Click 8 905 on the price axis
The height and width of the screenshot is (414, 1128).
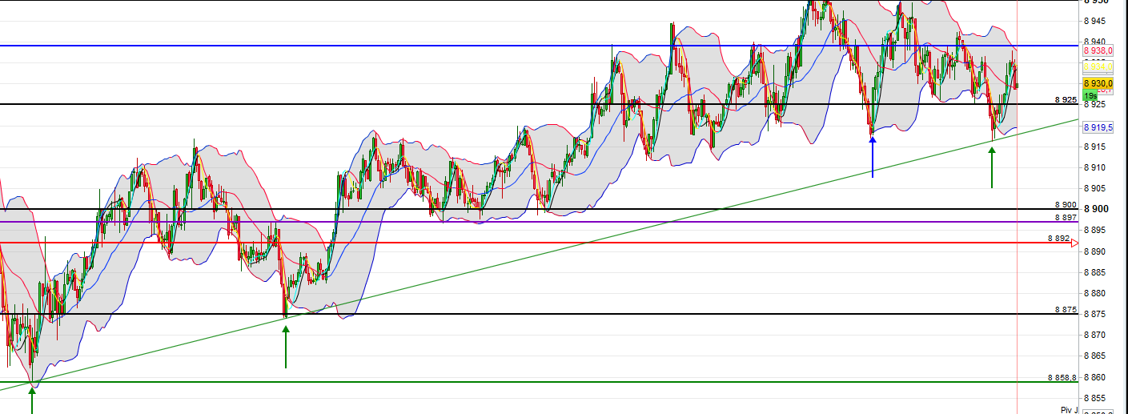(1096, 188)
